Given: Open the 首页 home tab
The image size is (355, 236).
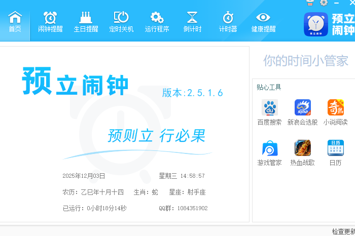Looking at the screenshot, I should click(x=15, y=21).
